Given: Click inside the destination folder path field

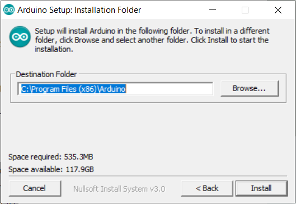Looking at the screenshot, I should 115,89.
